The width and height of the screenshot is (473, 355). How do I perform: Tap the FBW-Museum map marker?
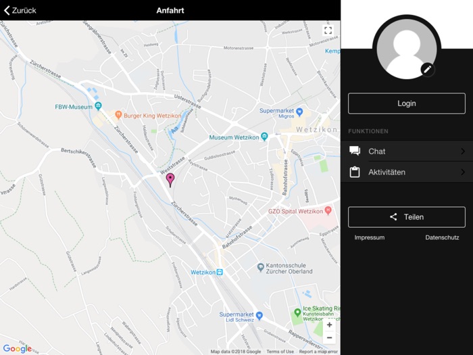pos(98,106)
